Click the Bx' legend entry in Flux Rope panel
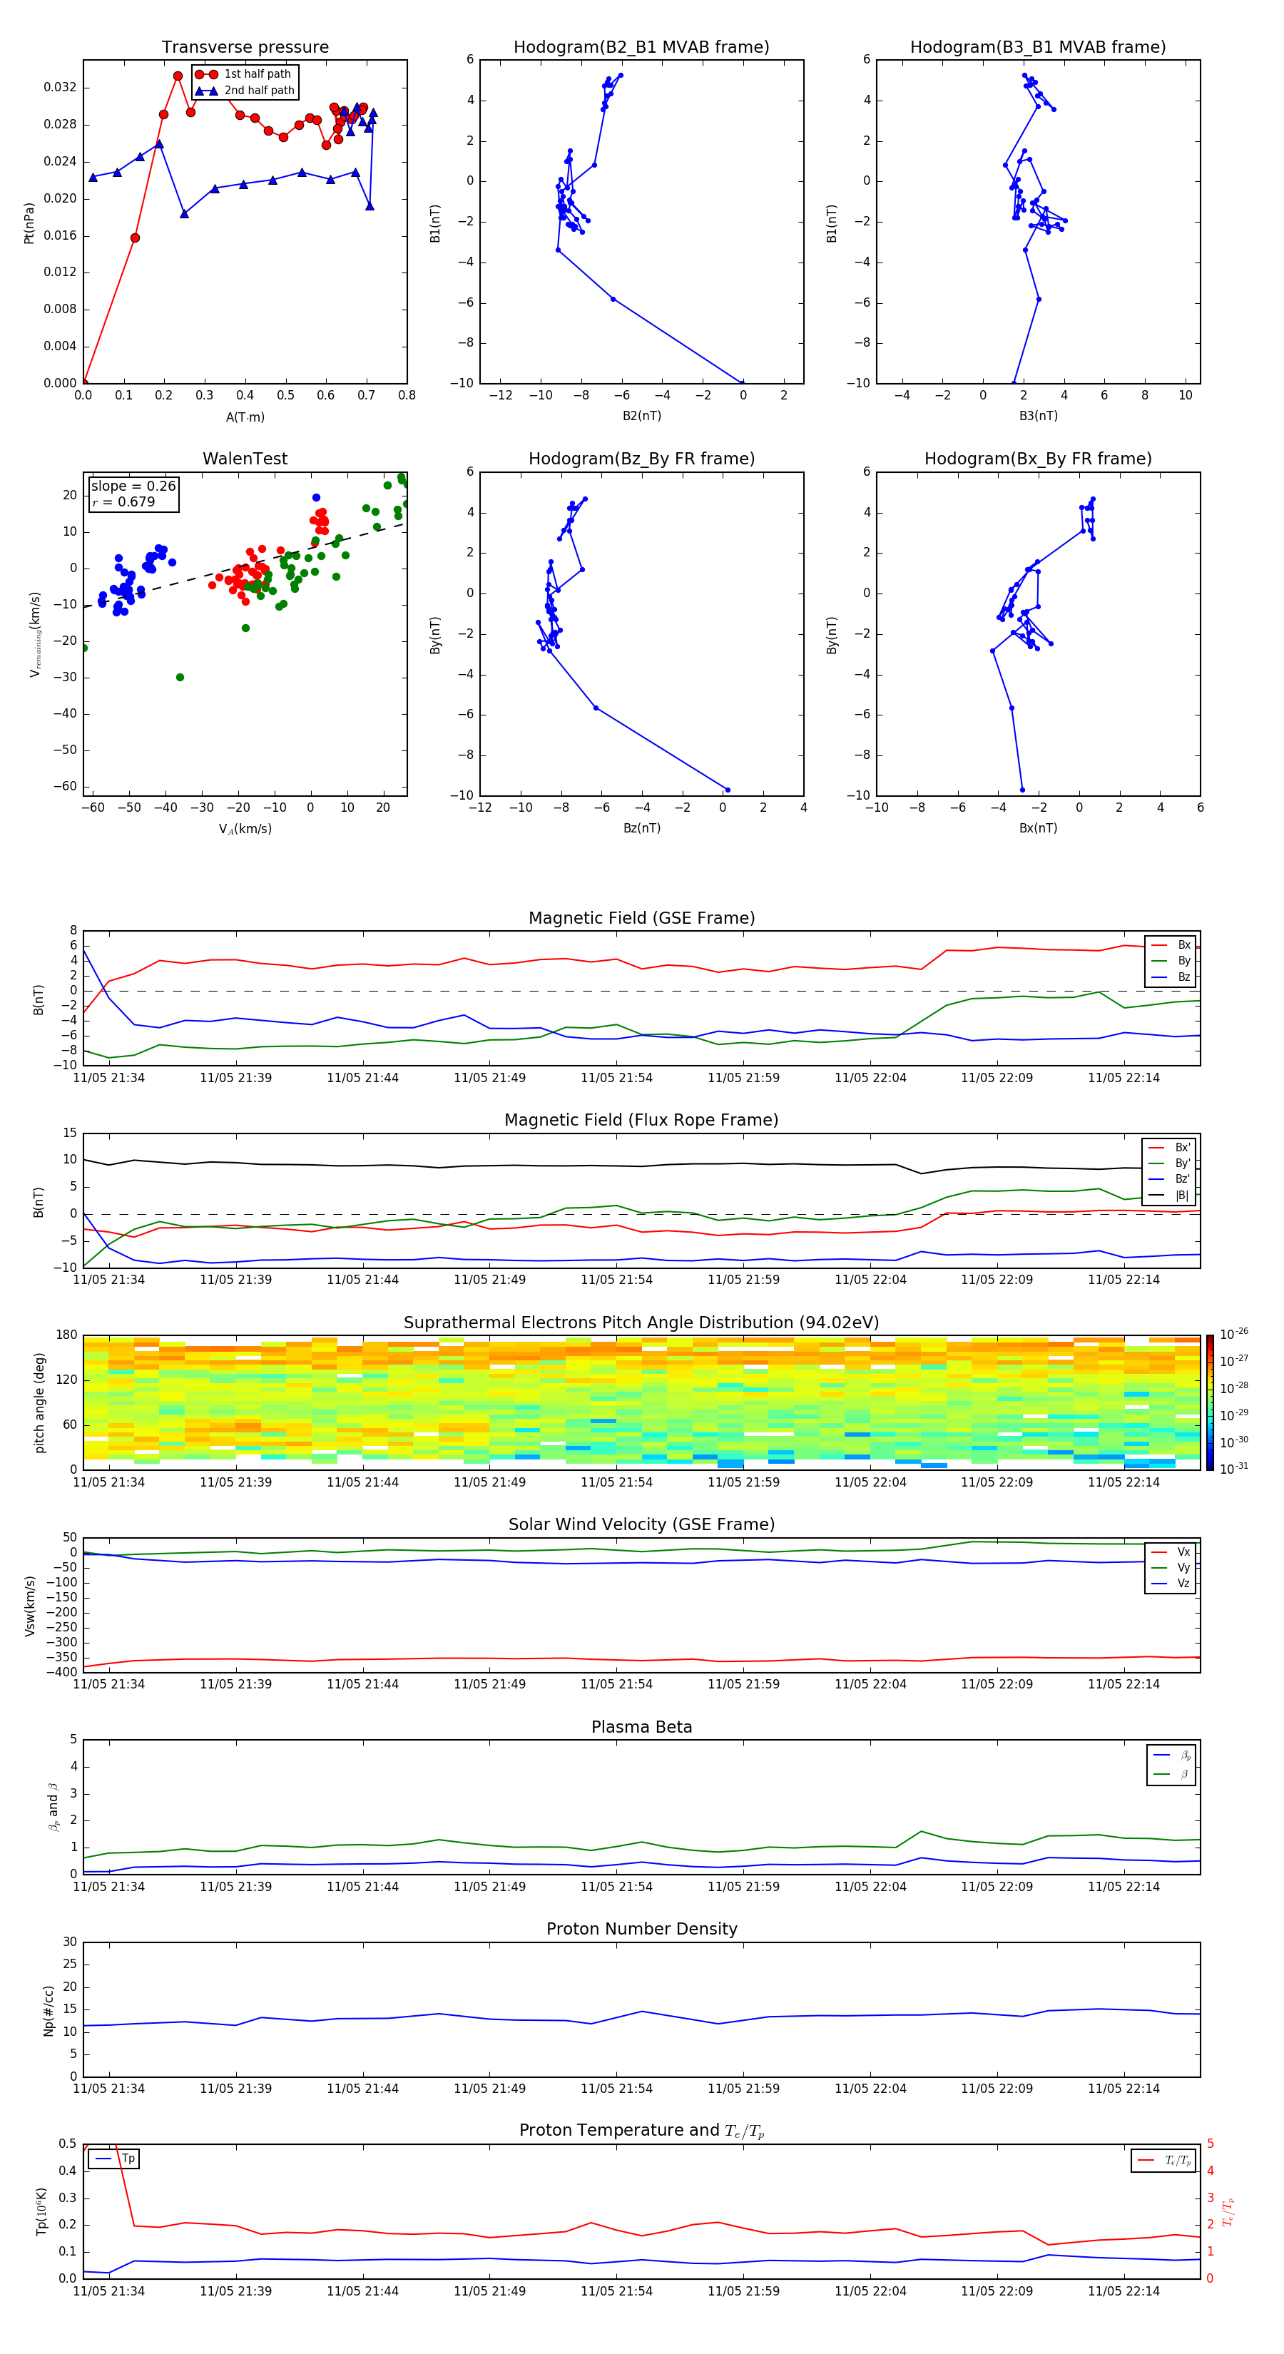The height and width of the screenshot is (2354, 1284). pos(1170,1148)
